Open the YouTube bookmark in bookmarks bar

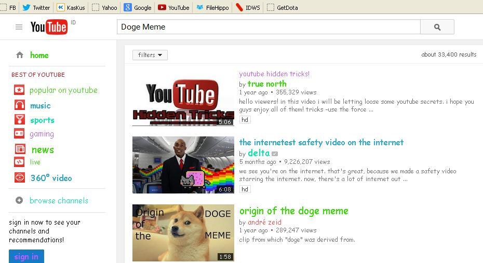tap(173, 8)
